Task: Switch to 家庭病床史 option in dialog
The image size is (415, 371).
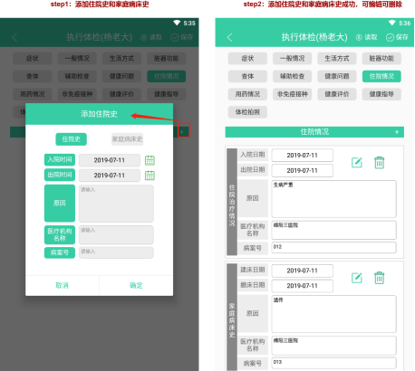Action: (127, 139)
